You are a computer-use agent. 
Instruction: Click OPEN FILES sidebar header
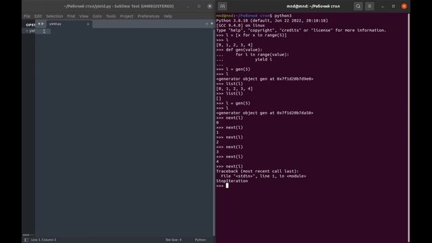(x=30, y=25)
